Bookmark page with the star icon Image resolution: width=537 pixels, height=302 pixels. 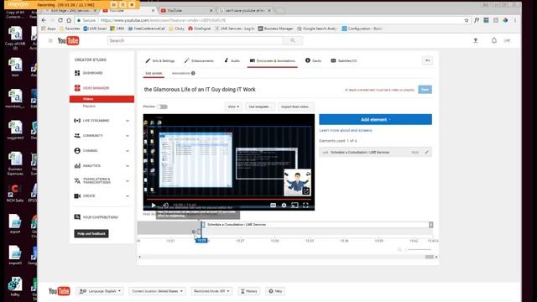coord(467,20)
